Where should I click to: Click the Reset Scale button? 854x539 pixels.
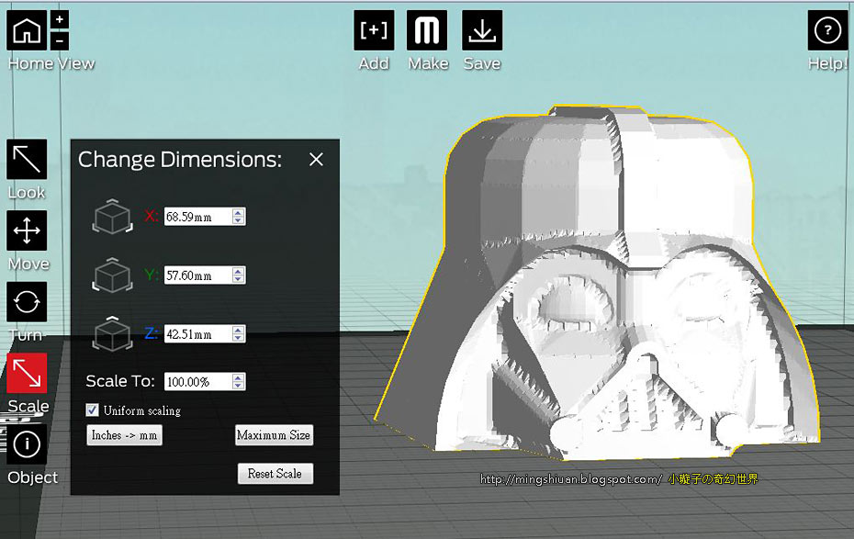click(x=275, y=474)
